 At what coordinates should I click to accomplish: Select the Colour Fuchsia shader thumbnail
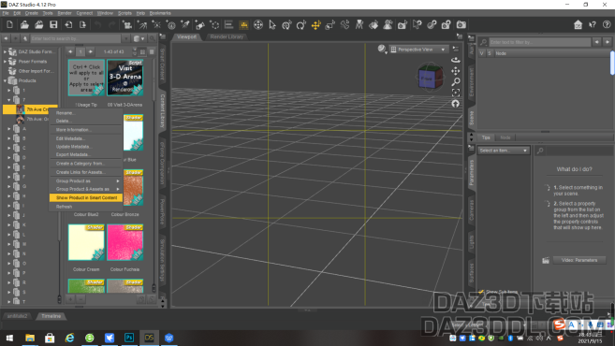tap(125, 242)
